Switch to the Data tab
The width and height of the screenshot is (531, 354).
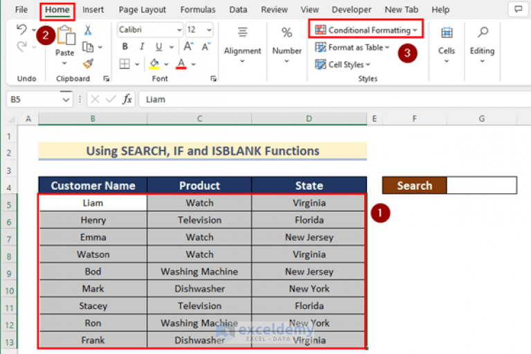[238, 10]
